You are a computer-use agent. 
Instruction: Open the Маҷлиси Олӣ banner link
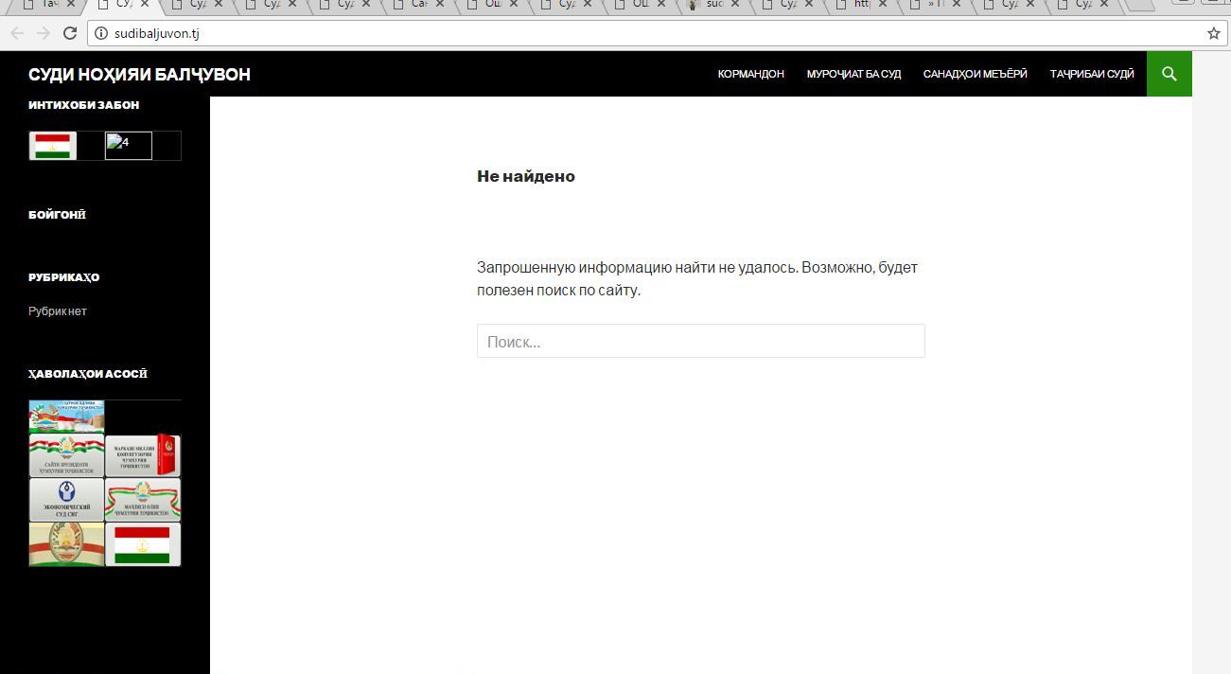(x=142, y=500)
